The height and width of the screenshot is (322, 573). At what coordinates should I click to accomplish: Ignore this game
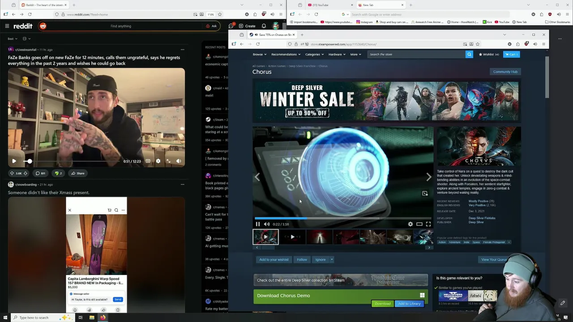coord(321,259)
